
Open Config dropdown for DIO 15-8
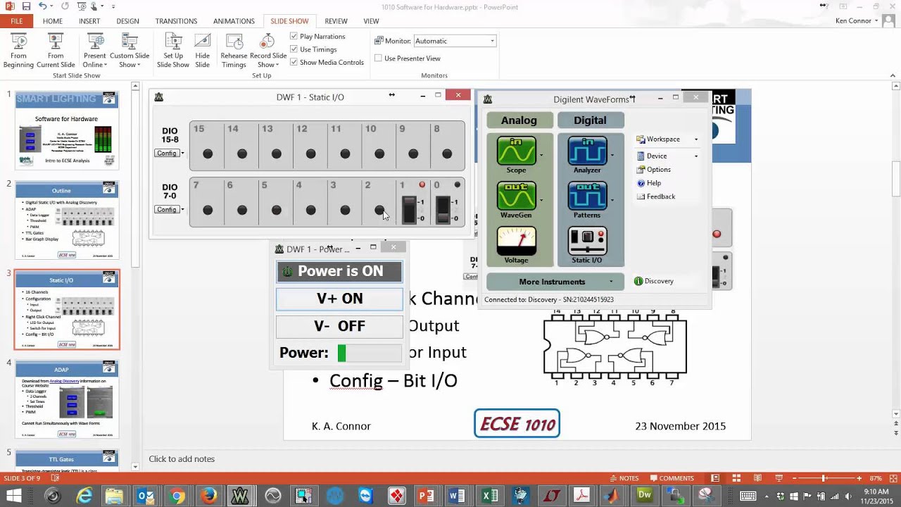(169, 154)
